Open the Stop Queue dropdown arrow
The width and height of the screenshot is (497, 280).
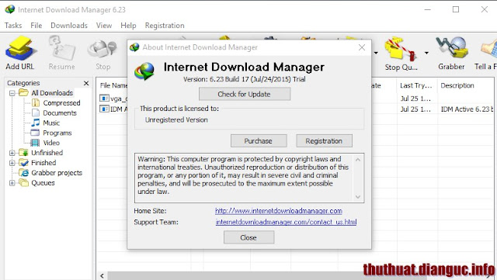(x=426, y=53)
